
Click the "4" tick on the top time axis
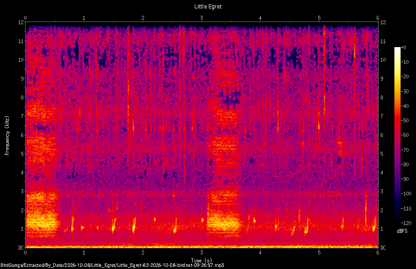tap(260, 18)
